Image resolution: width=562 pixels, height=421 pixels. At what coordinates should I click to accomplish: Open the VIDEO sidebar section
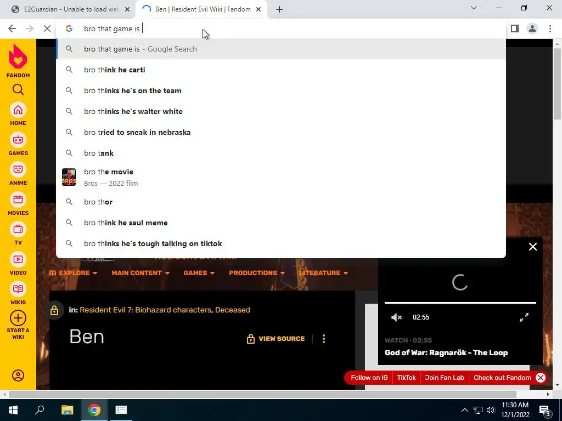click(18, 264)
